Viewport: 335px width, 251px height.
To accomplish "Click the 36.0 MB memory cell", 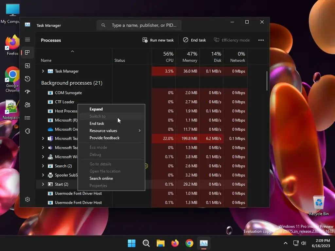I will [188, 71].
